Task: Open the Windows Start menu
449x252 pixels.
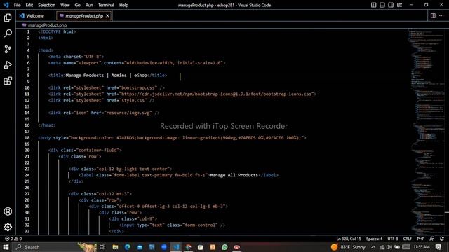Action: coord(6,247)
